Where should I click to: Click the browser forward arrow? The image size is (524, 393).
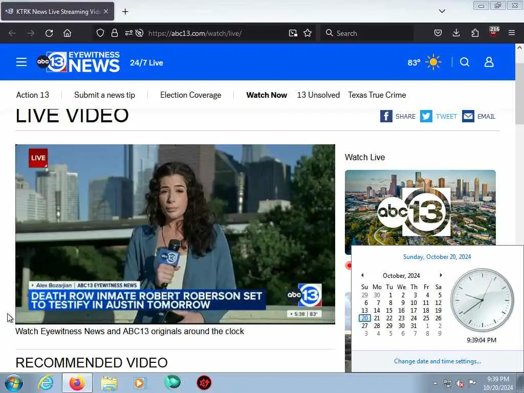pos(31,33)
